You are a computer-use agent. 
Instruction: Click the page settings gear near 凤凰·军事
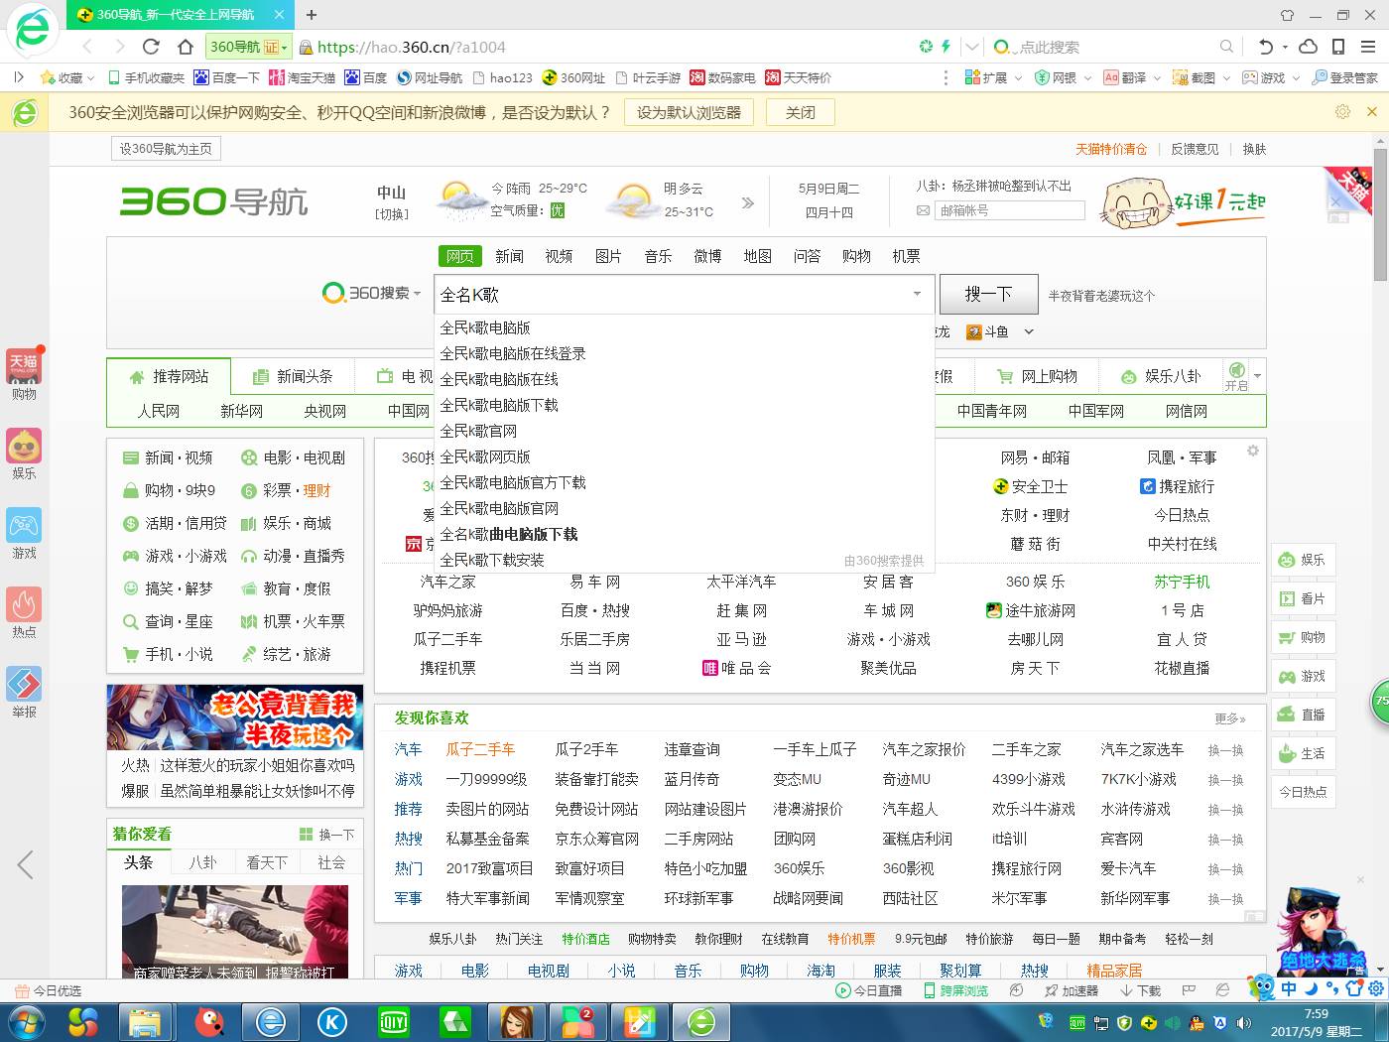click(1253, 451)
